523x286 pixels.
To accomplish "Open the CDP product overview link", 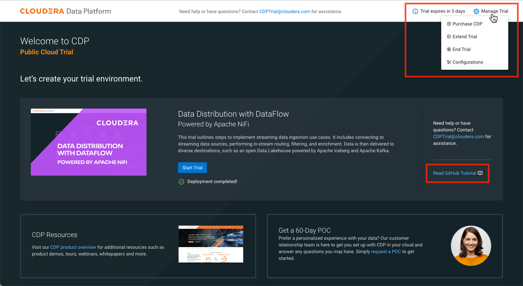I will click(73, 247).
